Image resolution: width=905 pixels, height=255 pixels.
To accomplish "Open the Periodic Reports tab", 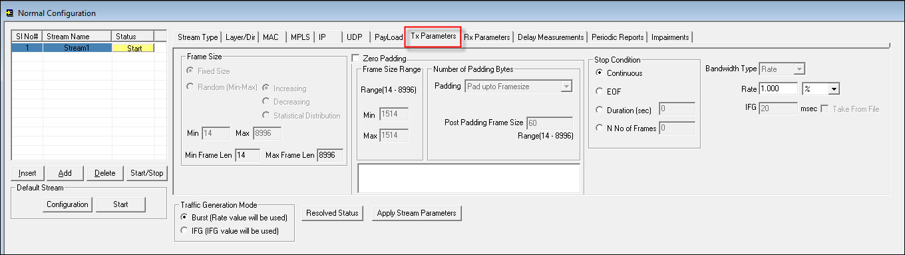I will click(x=618, y=37).
